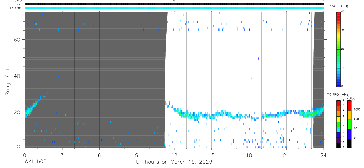
Task: Click the "12" tick on the UT hours axis
Action: coord(174,155)
